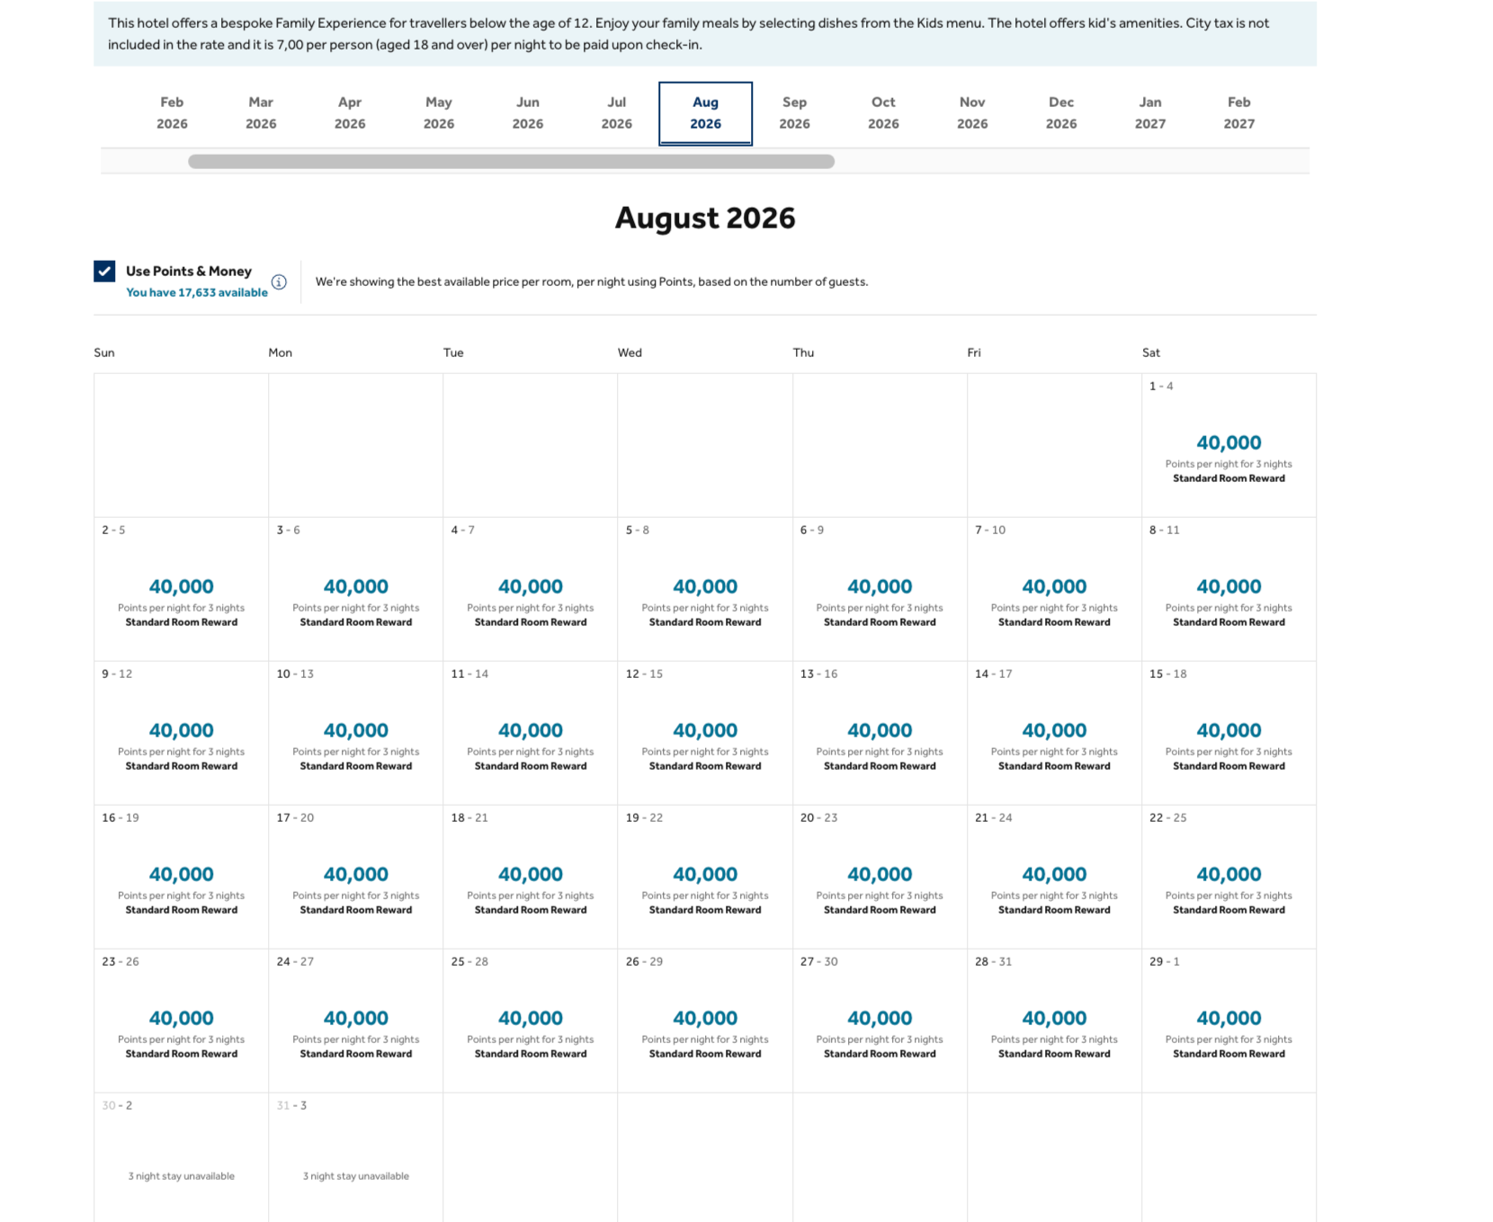Switch to the Oct 2026 month tab
This screenshot has width=1493, height=1222.
coord(882,113)
